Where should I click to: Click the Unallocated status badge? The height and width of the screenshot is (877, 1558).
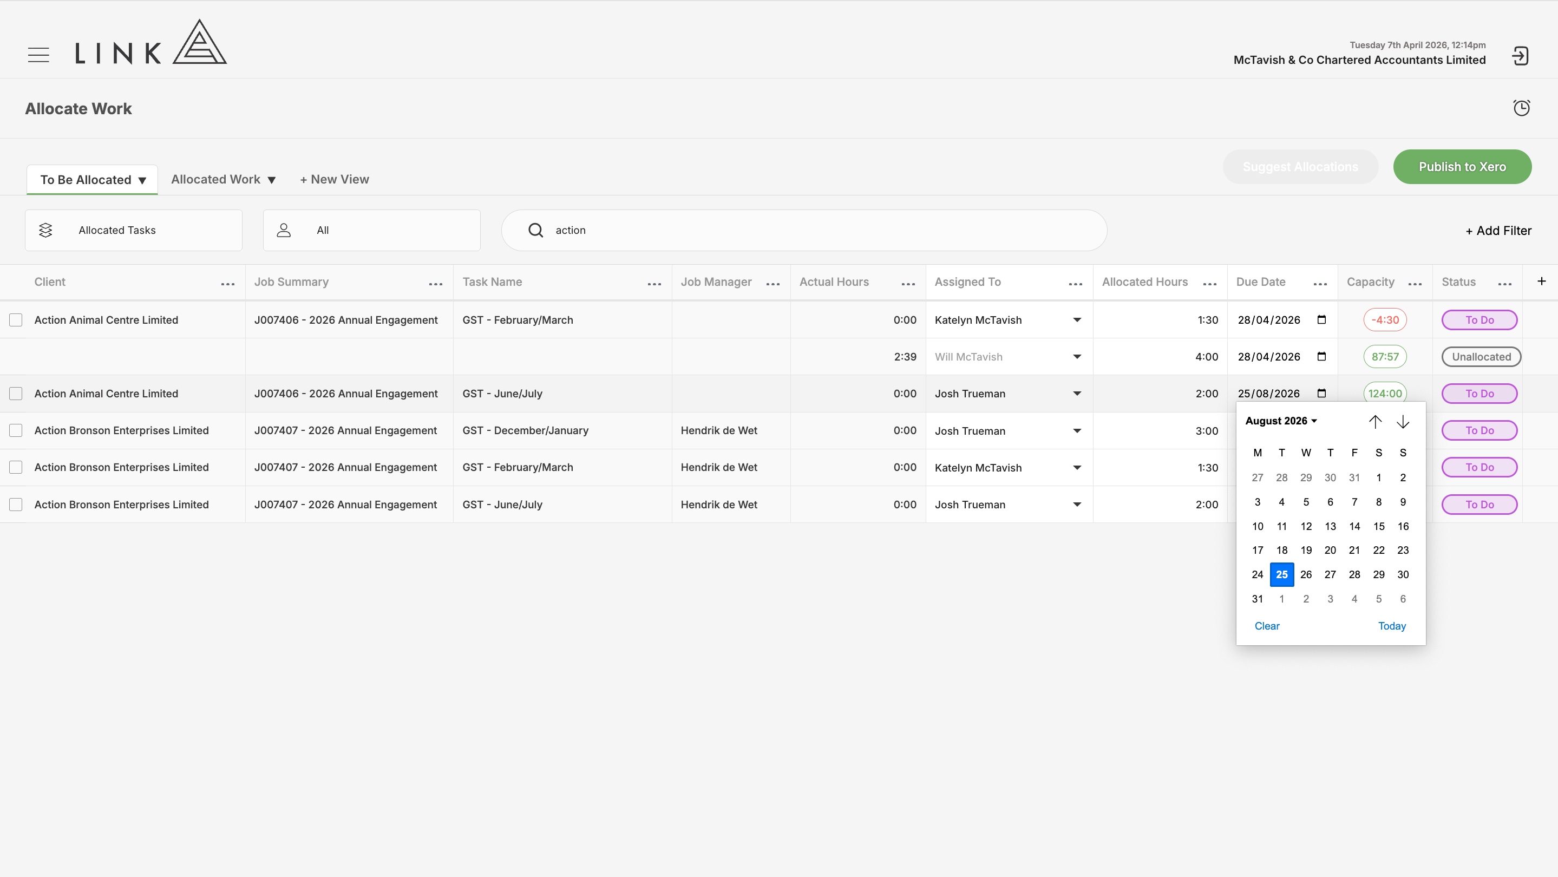tap(1482, 357)
